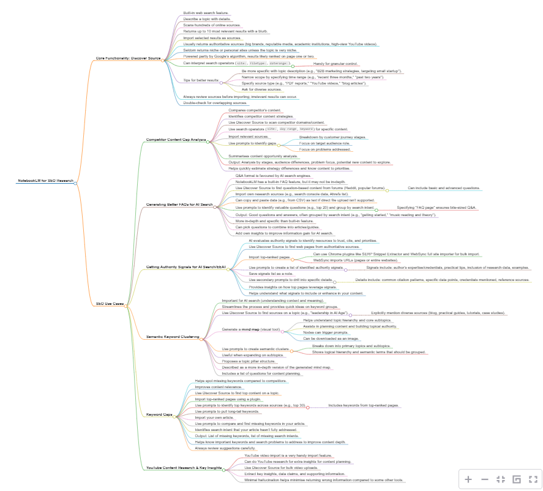The height and width of the screenshot is (491, 543).
Task: Collapse the circle before 'Can include basic and advanced questions'
Action: tap(387, 190)
